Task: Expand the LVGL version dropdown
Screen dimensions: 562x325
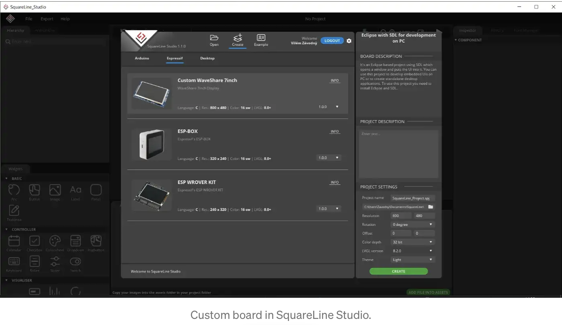Action: [412, 251]
